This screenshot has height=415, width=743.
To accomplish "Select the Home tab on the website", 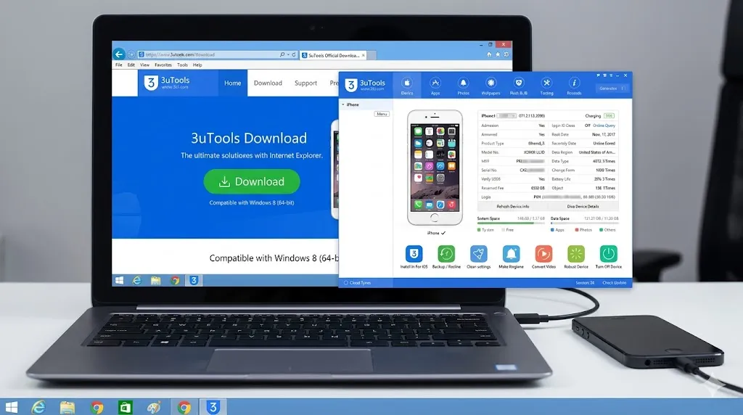I will point(232,83).
